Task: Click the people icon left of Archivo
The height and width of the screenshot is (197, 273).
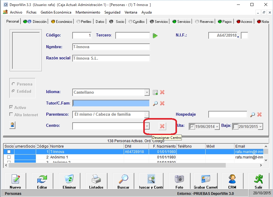Action: (x=5, y=12)
